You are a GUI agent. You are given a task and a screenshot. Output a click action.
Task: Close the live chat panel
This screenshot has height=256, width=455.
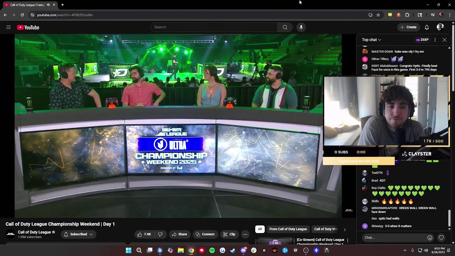coord(444,40)
